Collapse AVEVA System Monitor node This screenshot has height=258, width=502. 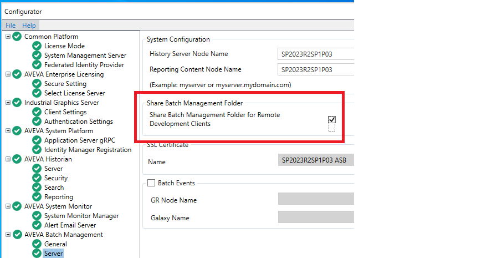point(8,206)
